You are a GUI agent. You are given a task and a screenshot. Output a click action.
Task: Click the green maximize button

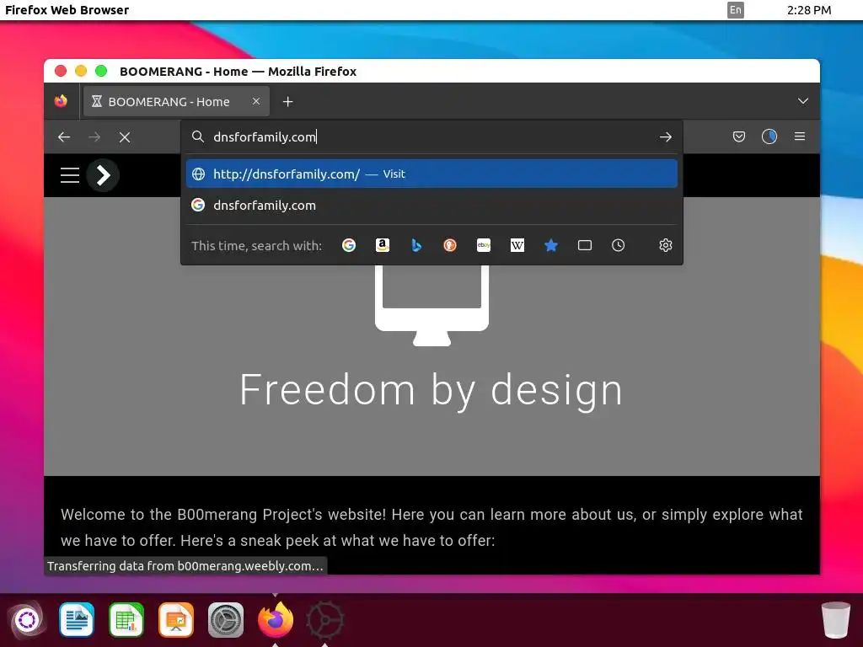101,71
